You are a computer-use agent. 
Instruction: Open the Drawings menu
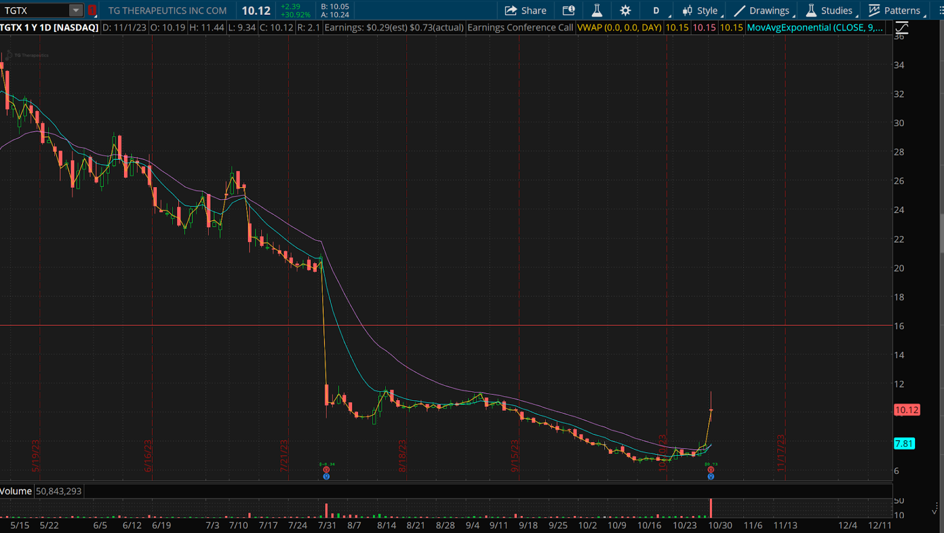pyautogui.click(x=763, y=11)
